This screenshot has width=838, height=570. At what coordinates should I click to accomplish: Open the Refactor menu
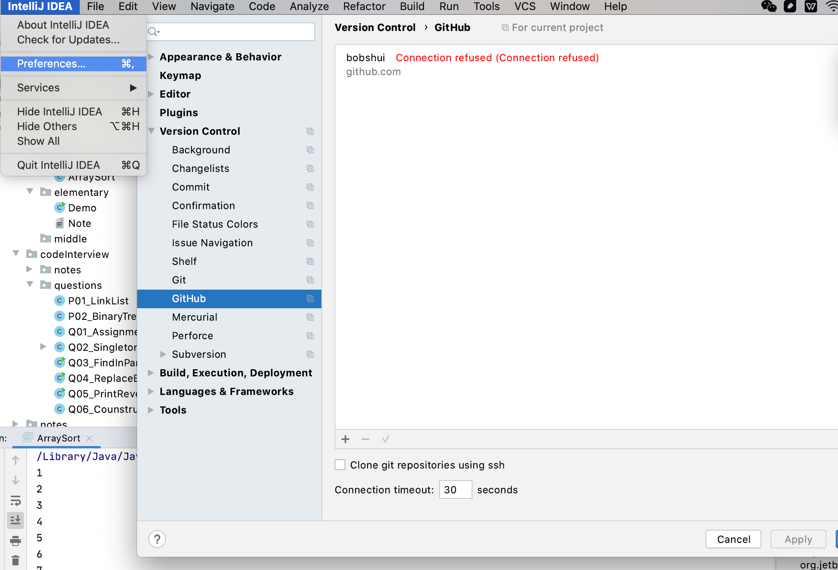pos(364,7)
